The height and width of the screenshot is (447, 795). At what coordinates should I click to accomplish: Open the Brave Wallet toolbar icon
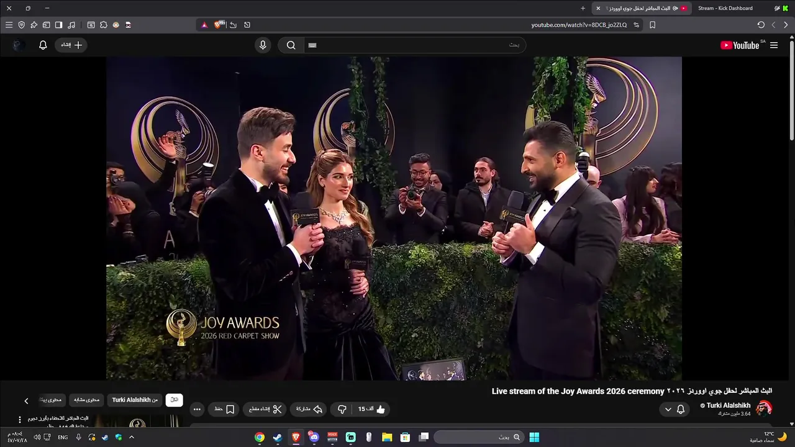[x=46, y=25]
